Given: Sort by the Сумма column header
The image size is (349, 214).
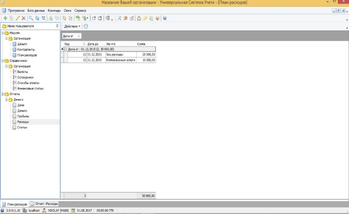Looking at the screenshot, I should point(146,44).
